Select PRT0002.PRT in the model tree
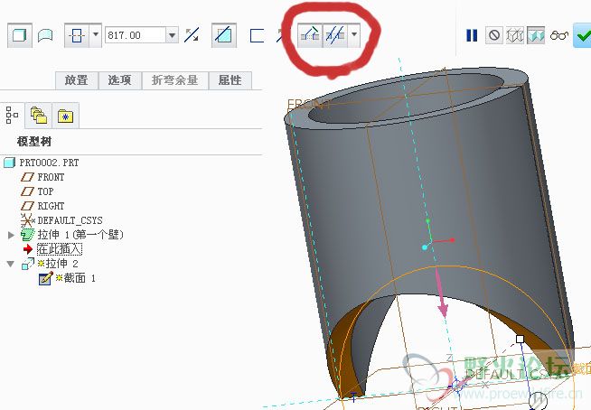 pyautogui.click(x=49, y=163)
